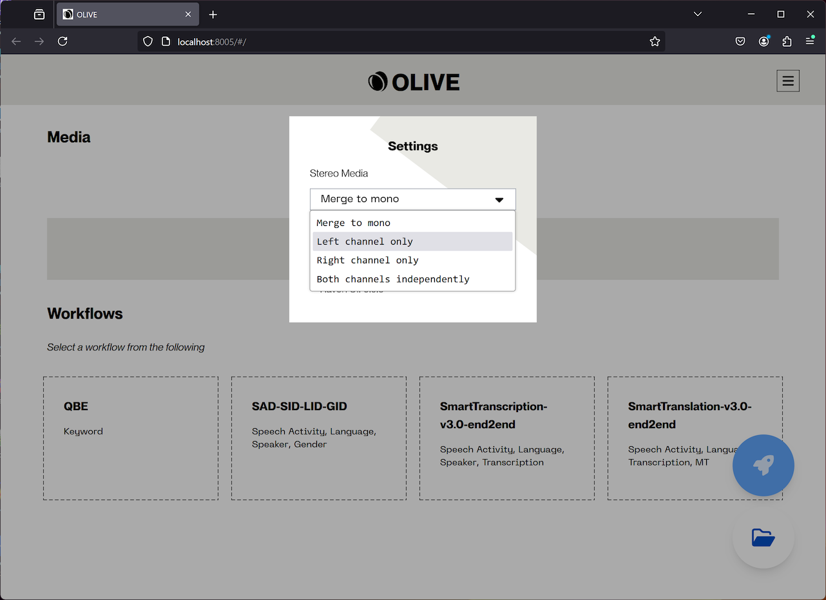Open the Firefox account menu
826x600 pixels.
[x=764, y=41]
